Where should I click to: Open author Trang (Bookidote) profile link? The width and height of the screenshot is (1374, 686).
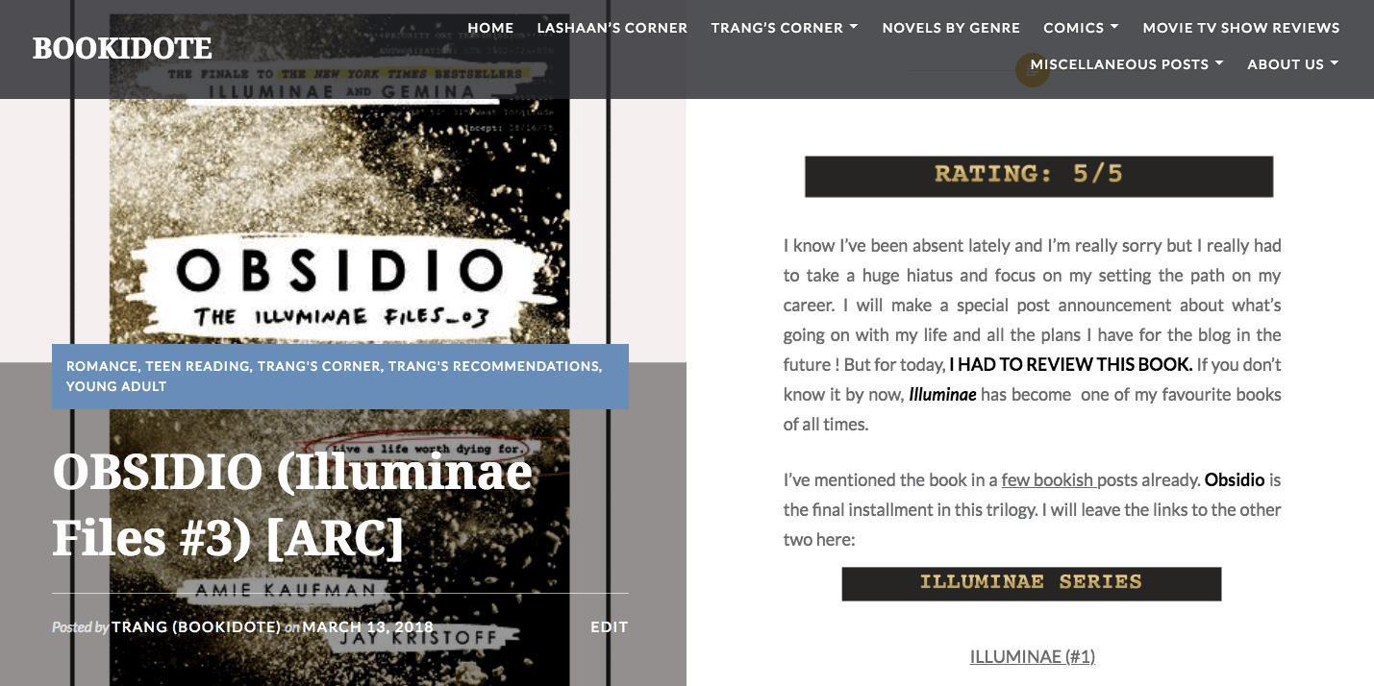click(x=196, y=627)
